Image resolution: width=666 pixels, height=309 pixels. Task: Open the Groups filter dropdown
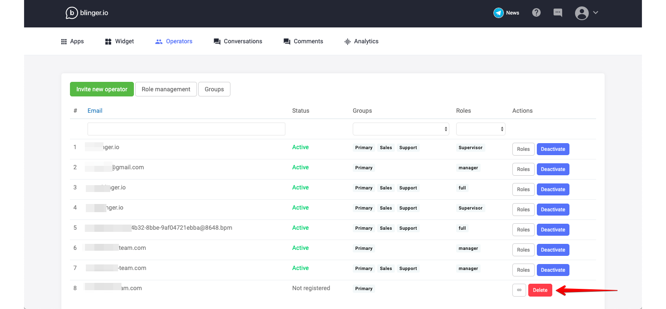point(401,129)
